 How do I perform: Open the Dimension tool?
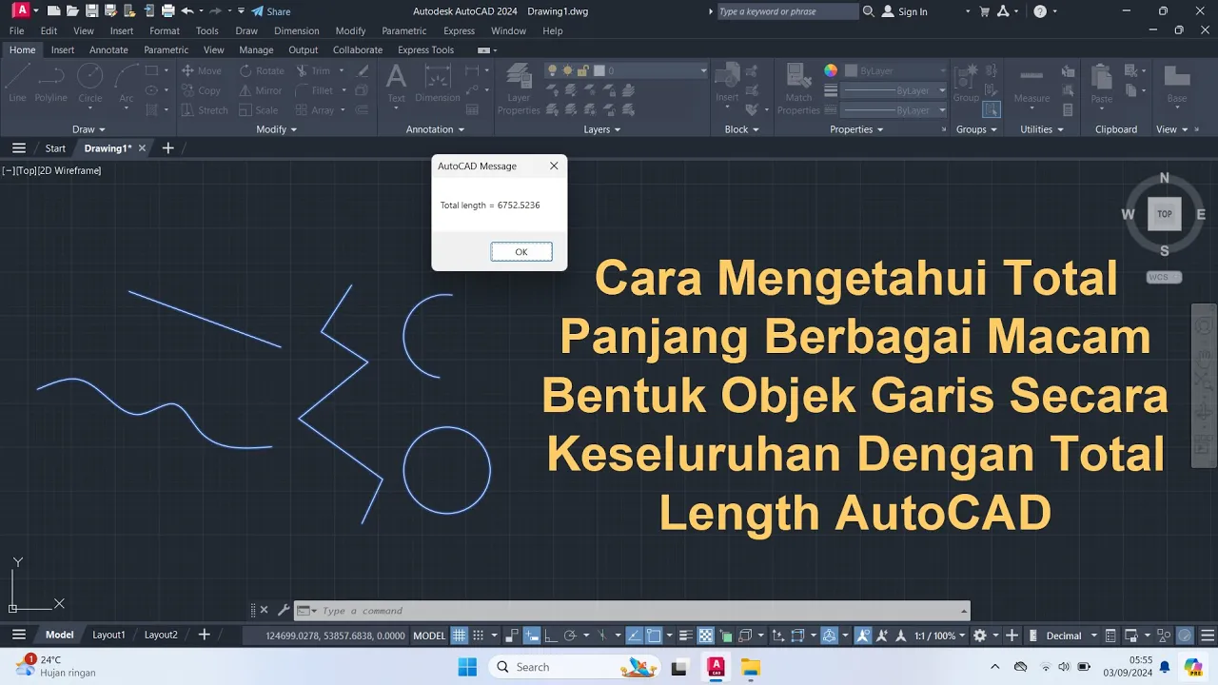438,83
